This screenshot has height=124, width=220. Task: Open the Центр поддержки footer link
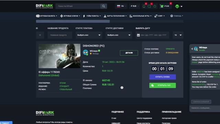point(144,118)
